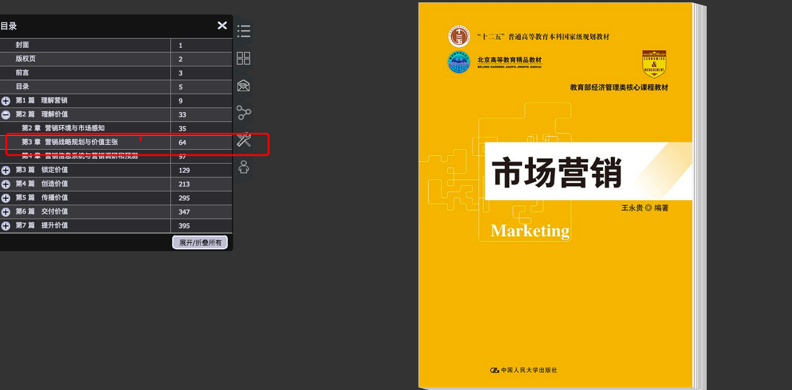
Task: Close the 目录 panel with X
Action: 222,25
